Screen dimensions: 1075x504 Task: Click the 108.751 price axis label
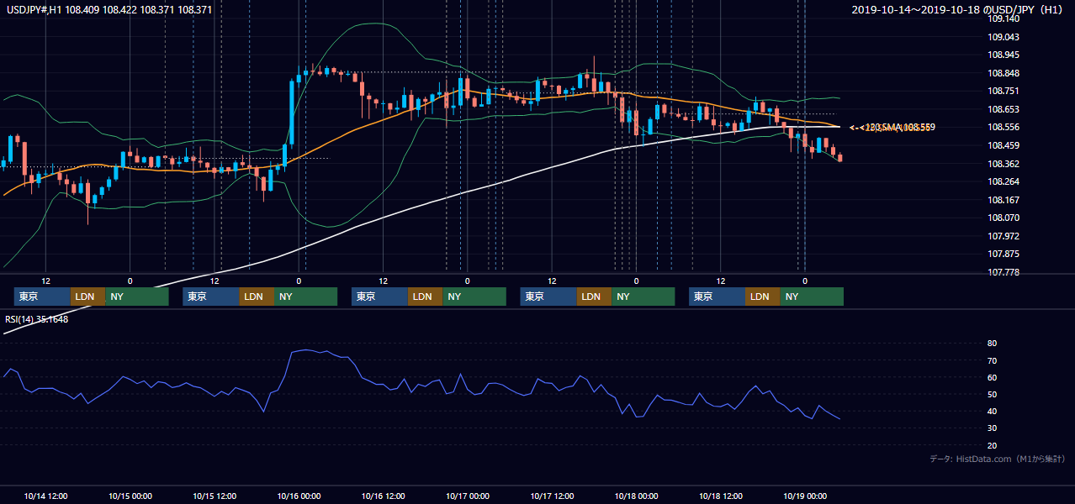(1003, 92)
